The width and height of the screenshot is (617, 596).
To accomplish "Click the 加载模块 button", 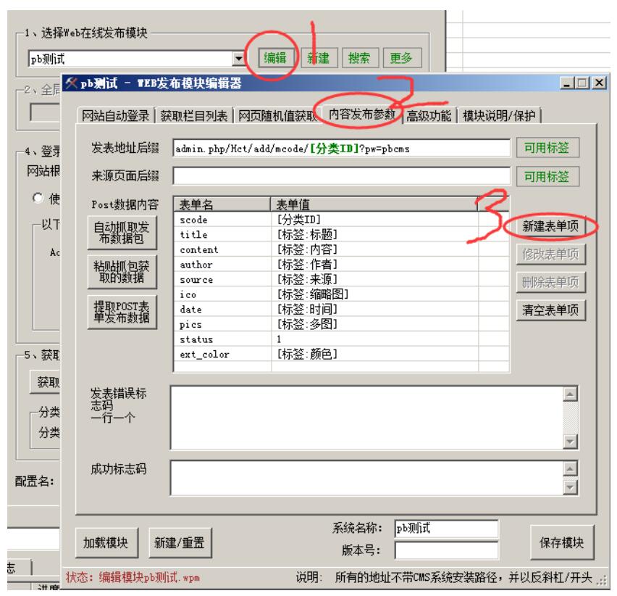I will coord(106,543).
